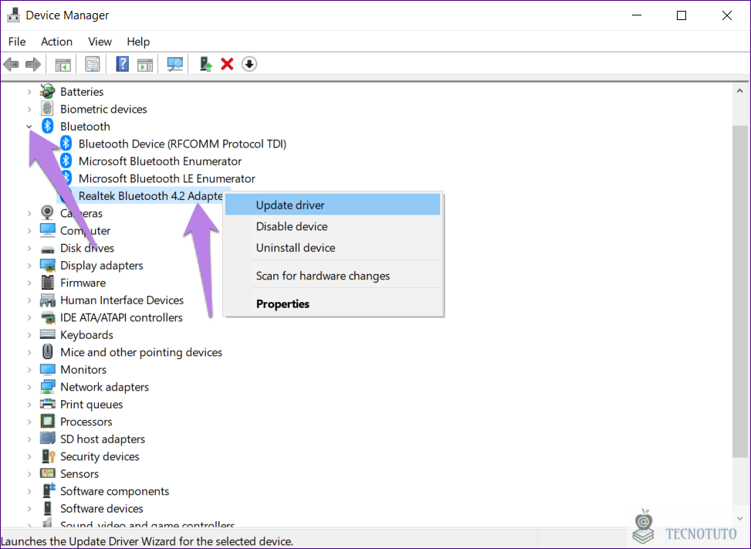Open the Action menu
This screenshot has height=549, width=751.
tap(56, 42)
